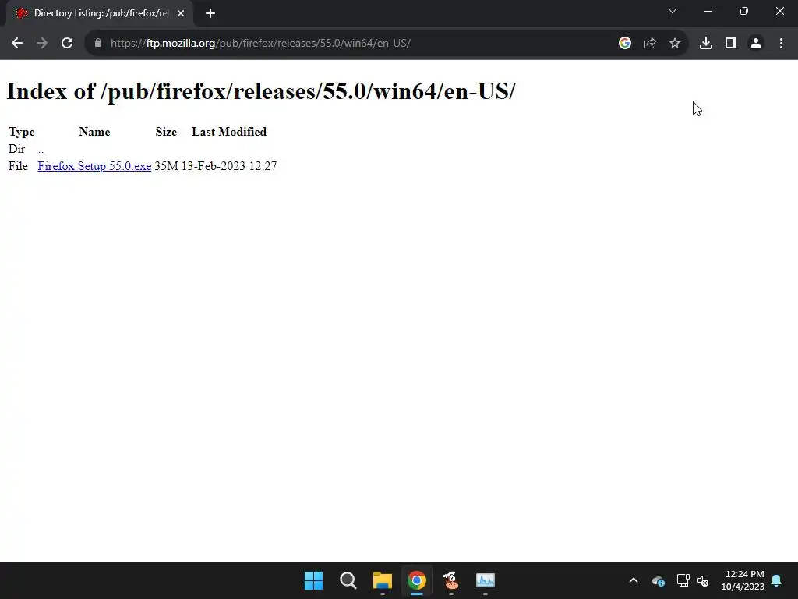Open the Chrome profile avatar menu
798x599 pixels.
(756, 44)
